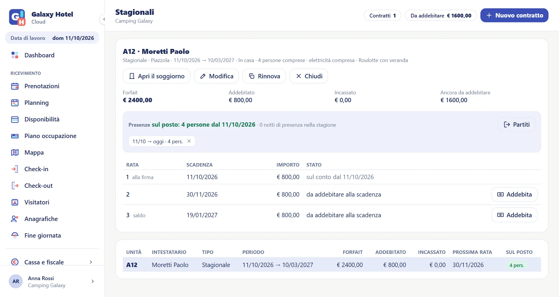Click the Rinnova button
The image size is (559, 297).
pos(264,76)
